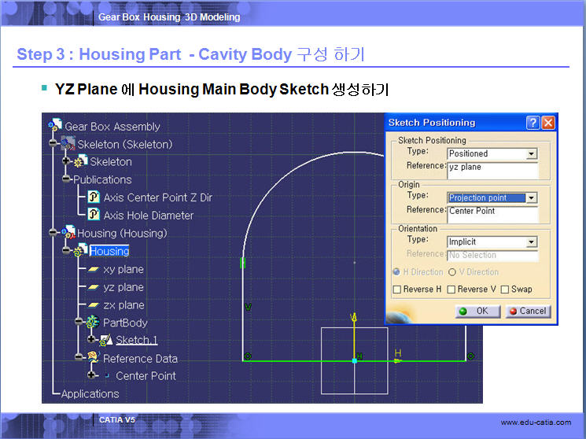The image size is (586, 439).
Task: Open the Origin Type Projection point dropdown
Action: click(x=532, y=198)
